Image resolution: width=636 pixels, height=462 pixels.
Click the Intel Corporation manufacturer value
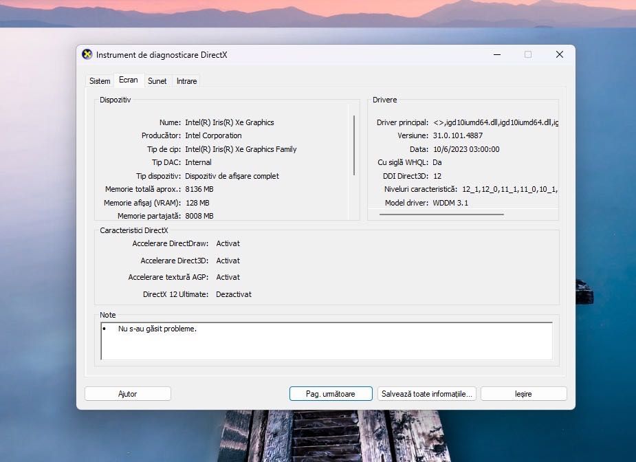click(213, 135)
